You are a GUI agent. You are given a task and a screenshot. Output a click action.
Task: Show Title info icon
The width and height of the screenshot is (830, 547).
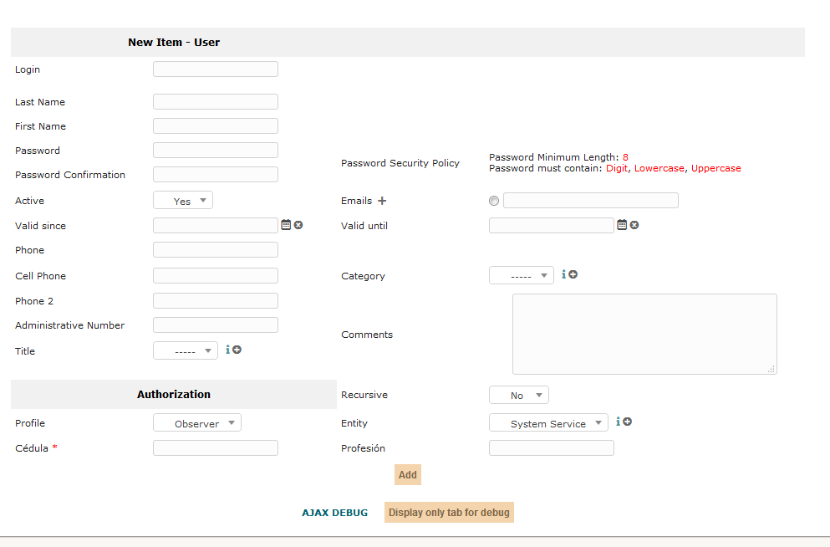[227, 350]
